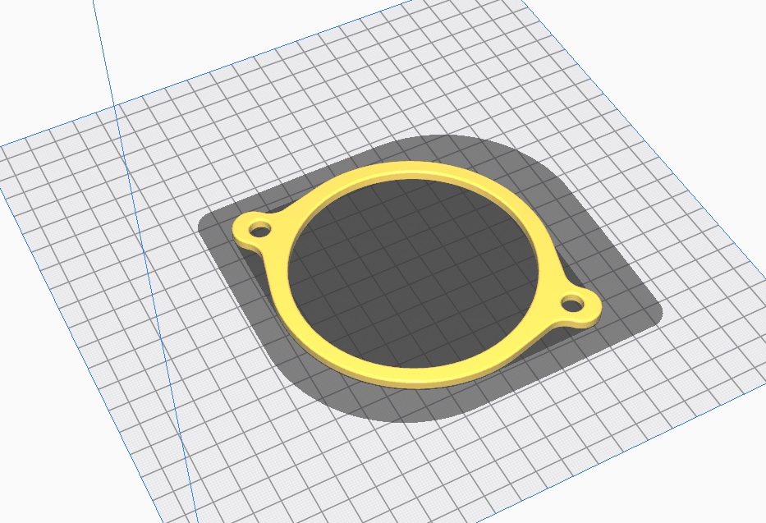Click the right mounting hole of the ring
The width and height of the screenshot is (766, 523).
[571, 307]
